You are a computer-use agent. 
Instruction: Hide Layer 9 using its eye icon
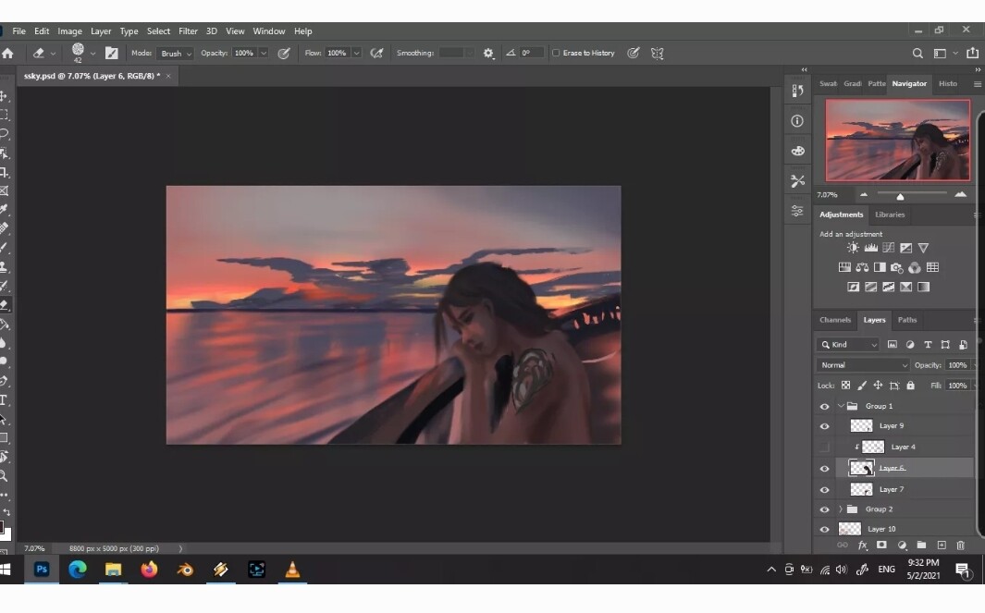pos(824,426)
